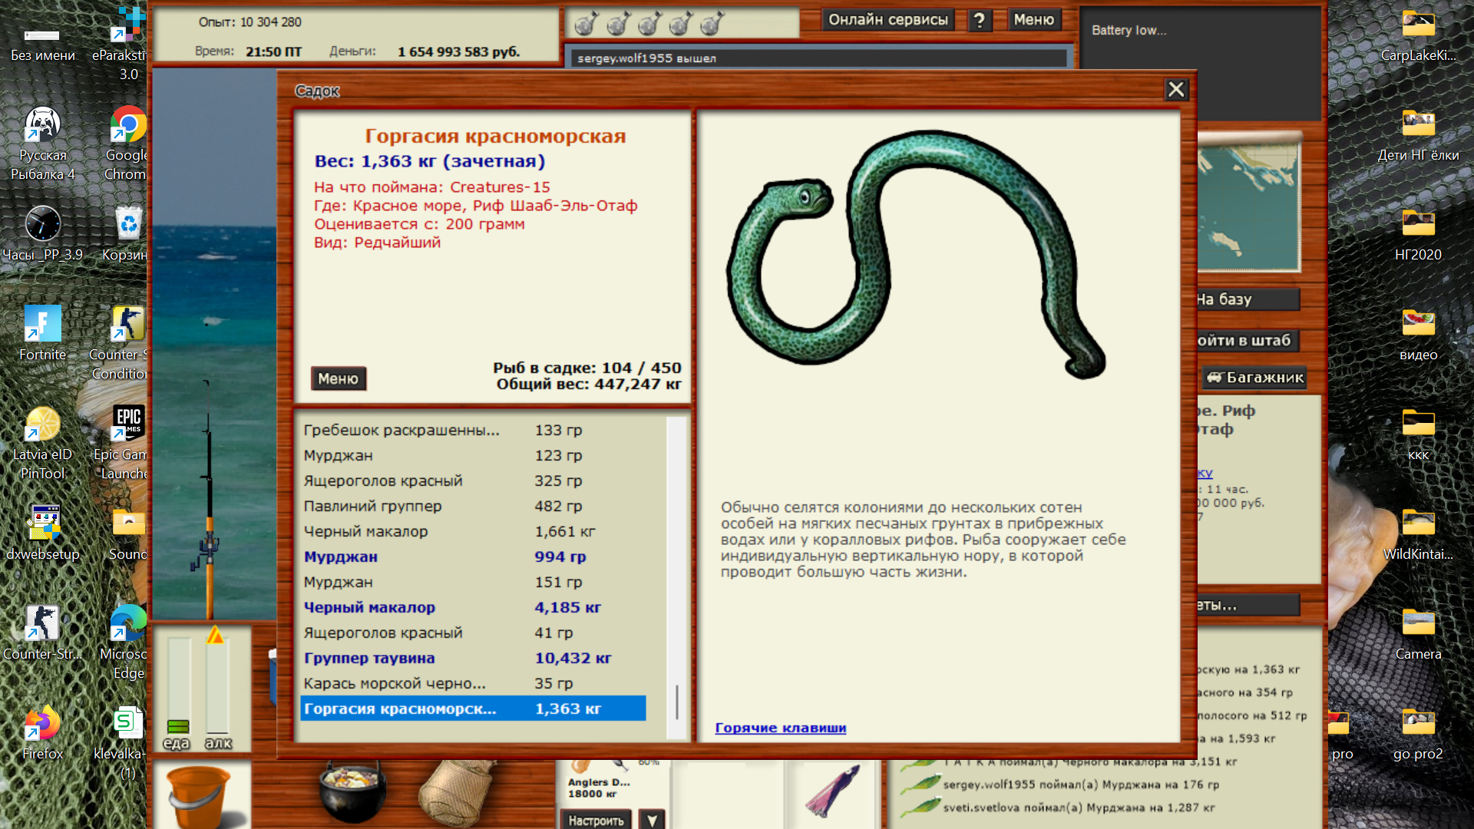1474x829 pixels.
Task: Select Черный макалор 4,185 кг entry
Action: point(473,607)
